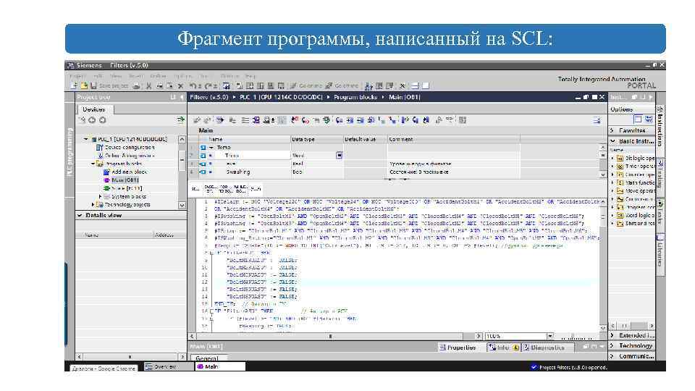Expand the System blocks folder
695x391 pixels.
click(x=100, y=196)
